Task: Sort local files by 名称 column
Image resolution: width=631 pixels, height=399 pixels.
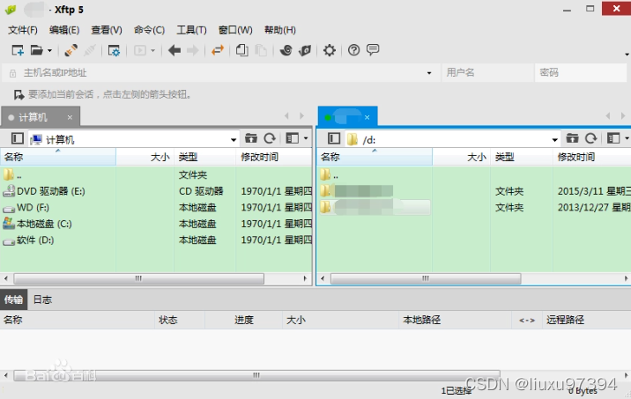Action: 58,157
